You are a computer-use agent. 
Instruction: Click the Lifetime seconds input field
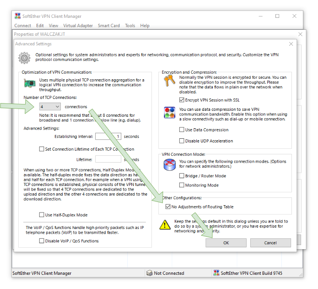(108, 159)
